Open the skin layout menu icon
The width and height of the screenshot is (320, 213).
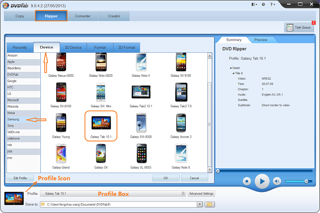pyautogui.click(x=254, y=4)
